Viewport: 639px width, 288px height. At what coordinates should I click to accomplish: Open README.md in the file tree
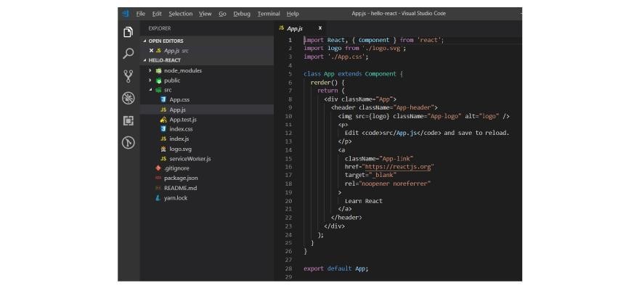[181, 188]
